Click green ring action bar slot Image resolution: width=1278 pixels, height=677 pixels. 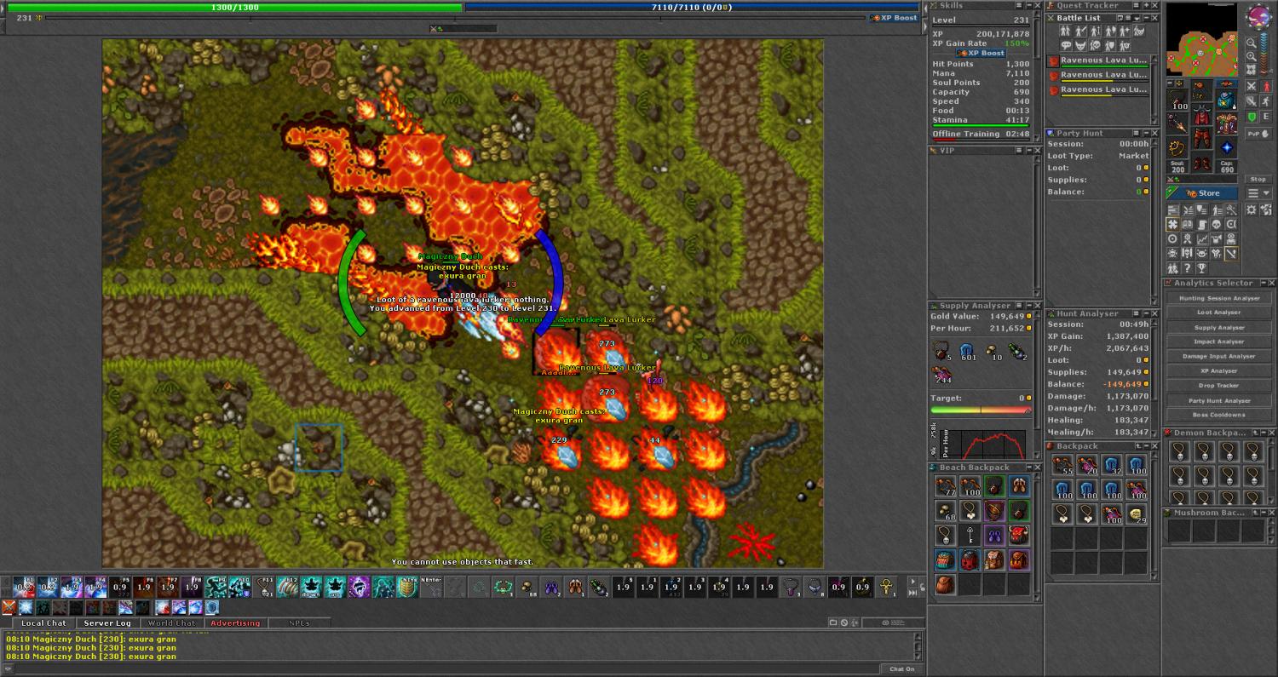click(x=504, y=587)
